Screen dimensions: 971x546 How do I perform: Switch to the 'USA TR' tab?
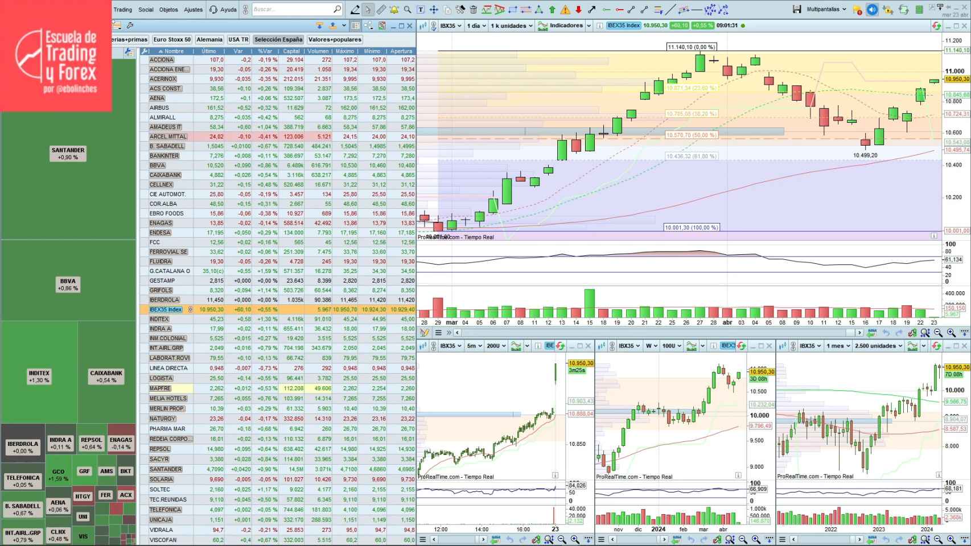click(238, 39)
